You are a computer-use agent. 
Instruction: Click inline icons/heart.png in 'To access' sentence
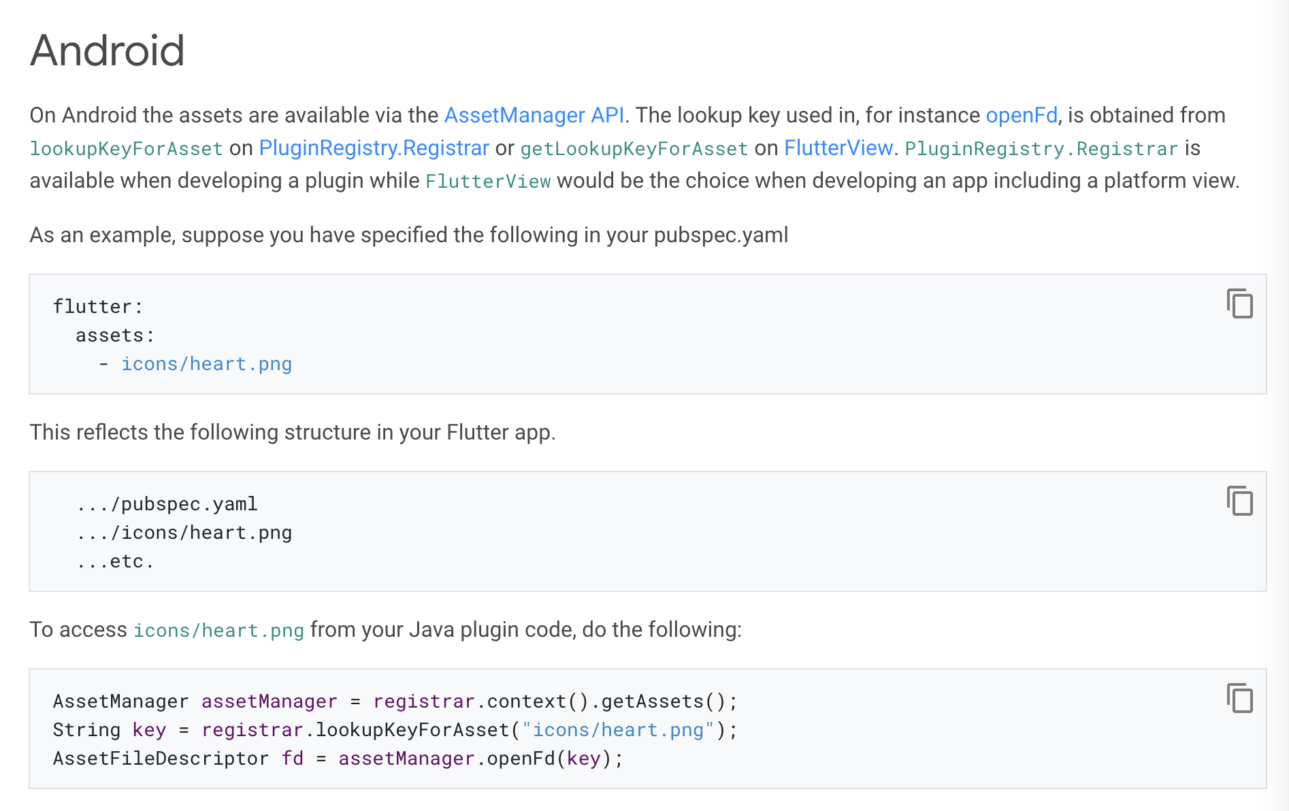[x=218, y=630]
